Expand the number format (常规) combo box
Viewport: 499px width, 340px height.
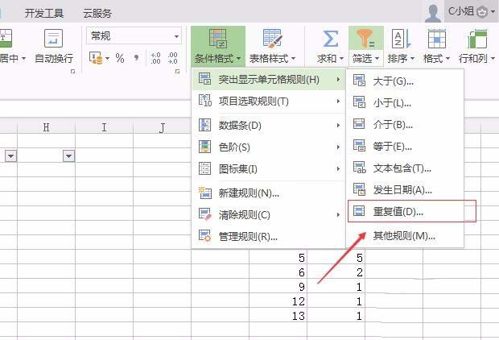coord(177,35)
